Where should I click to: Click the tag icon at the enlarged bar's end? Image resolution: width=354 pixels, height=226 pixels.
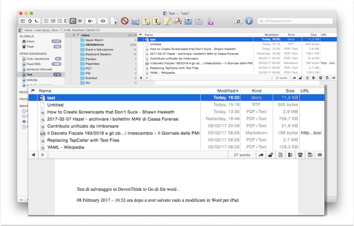(319, 155)
